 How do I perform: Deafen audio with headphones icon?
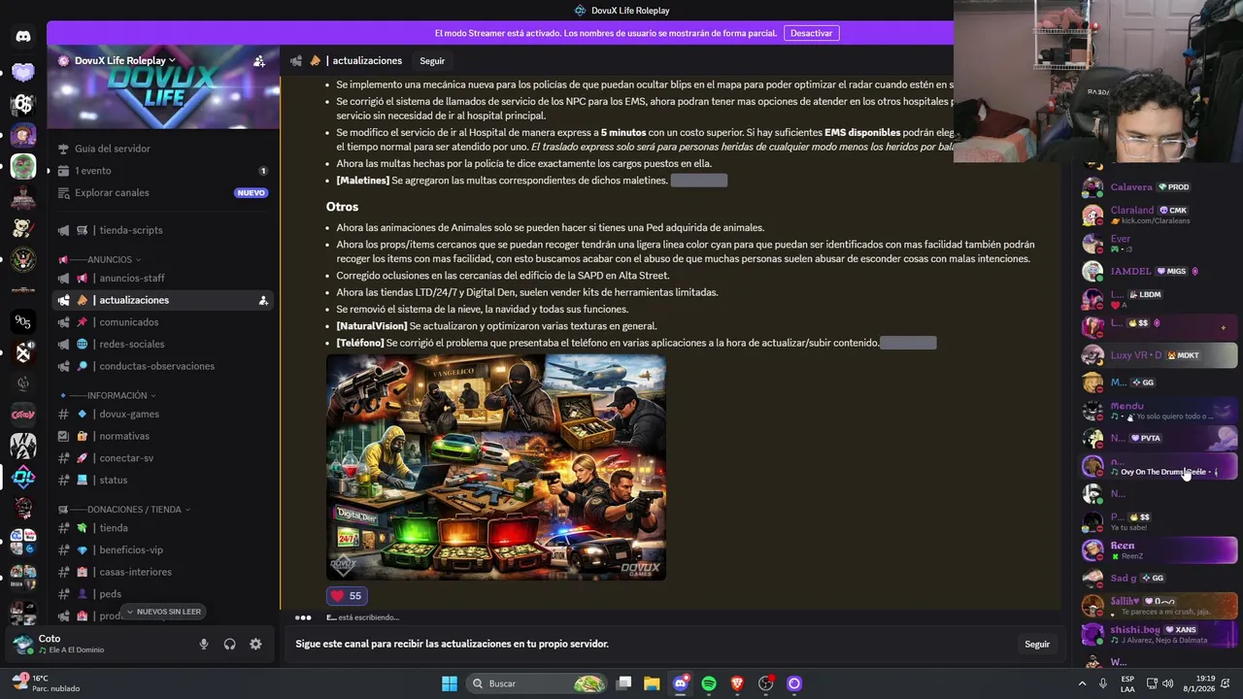click(230, 644)
